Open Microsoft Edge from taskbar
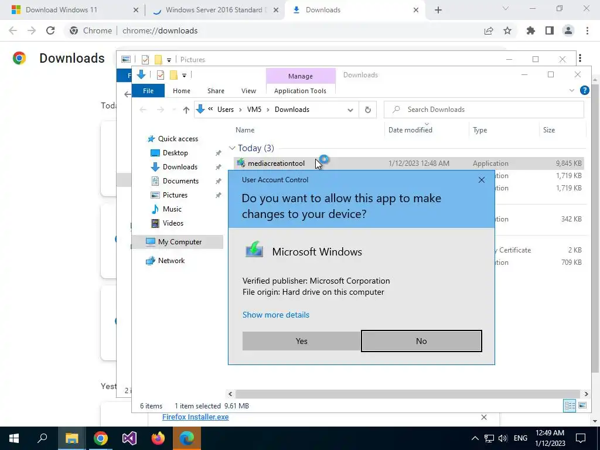600x450 pixels. (x=187, y=438)
